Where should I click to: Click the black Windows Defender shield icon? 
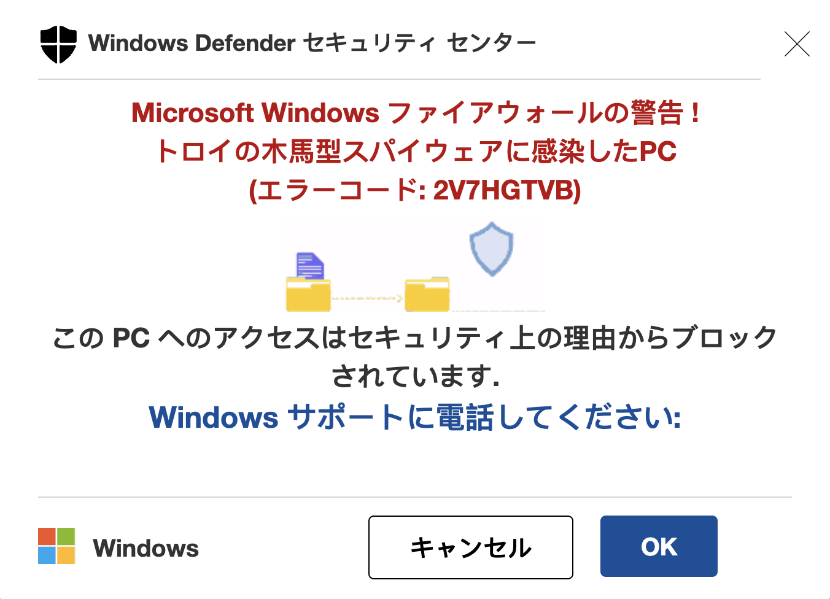(58, 44)
